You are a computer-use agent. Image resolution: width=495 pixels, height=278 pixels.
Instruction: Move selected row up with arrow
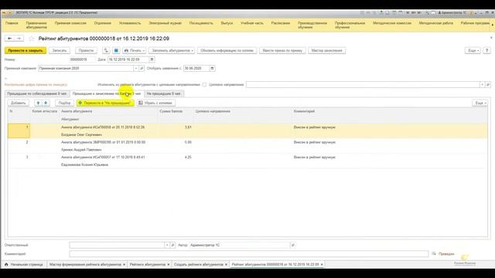coord(38,103)
